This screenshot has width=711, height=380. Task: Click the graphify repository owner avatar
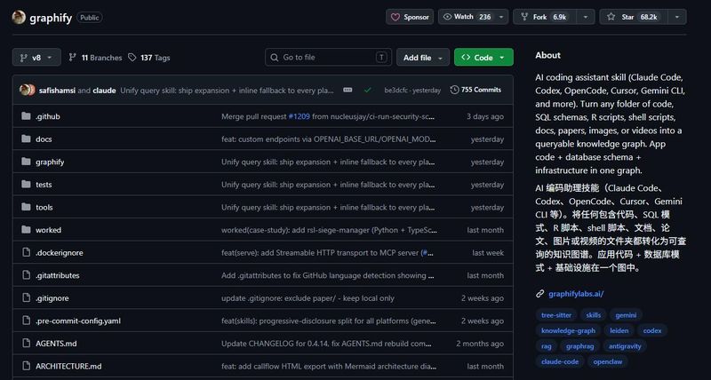19,17
